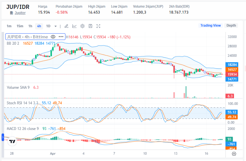Click the 13 date label on time axis

175,153
